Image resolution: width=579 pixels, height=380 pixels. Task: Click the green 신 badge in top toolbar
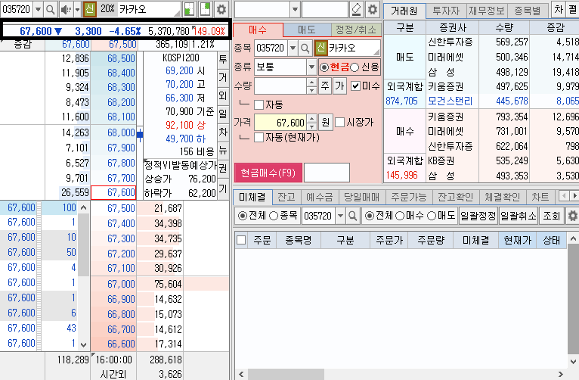89,9
